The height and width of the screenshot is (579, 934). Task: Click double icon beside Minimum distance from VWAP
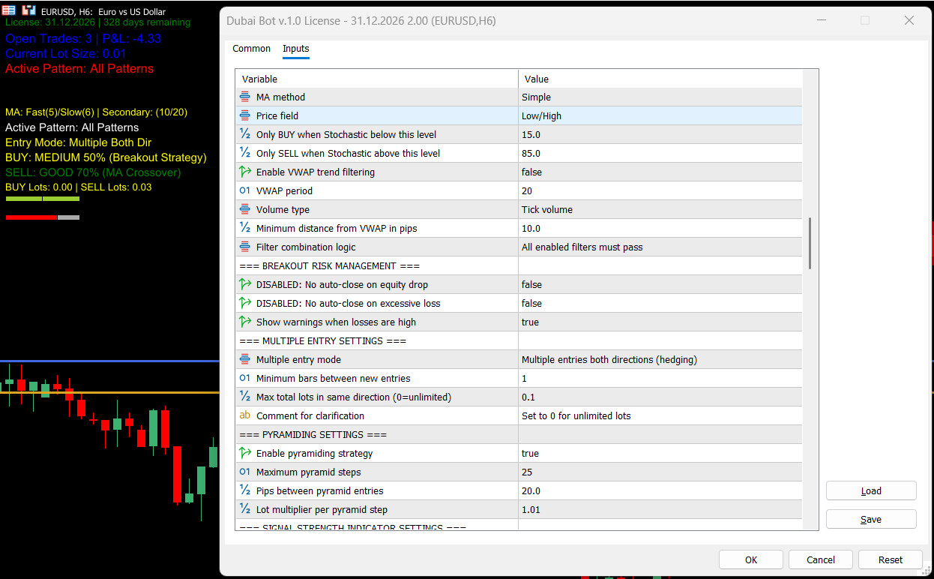[245, 228]
